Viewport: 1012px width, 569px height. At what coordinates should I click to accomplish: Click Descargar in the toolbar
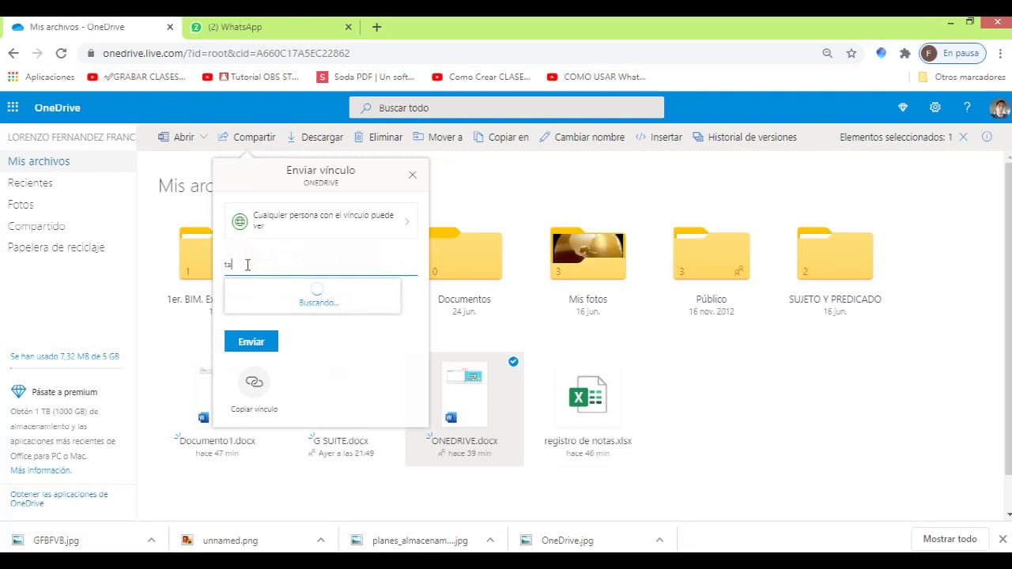click(315, 137)
